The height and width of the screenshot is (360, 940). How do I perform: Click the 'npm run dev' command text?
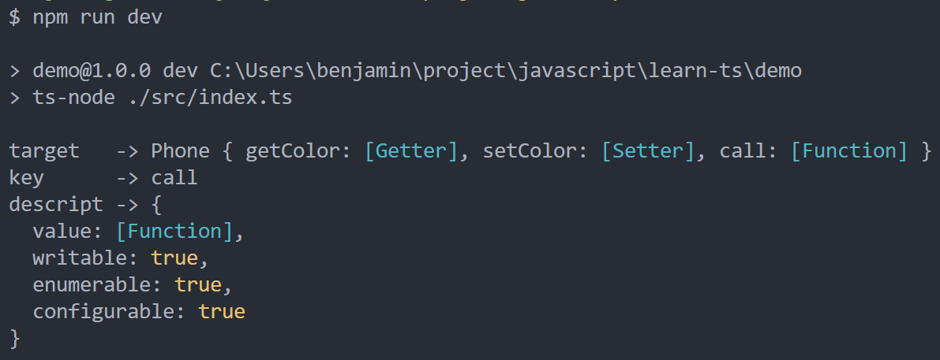coord(97,17)
